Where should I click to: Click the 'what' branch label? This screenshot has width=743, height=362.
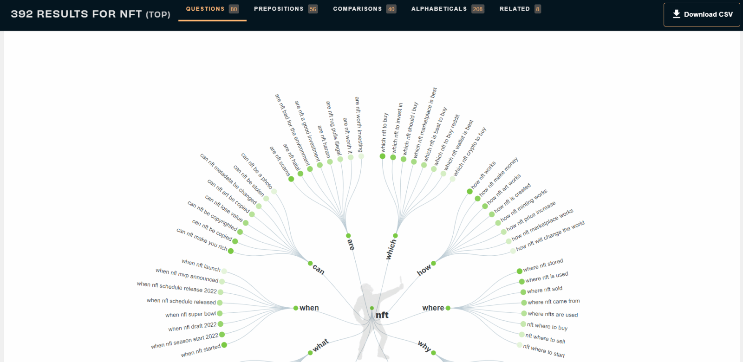pyautogui.click(x=320, y=345)
